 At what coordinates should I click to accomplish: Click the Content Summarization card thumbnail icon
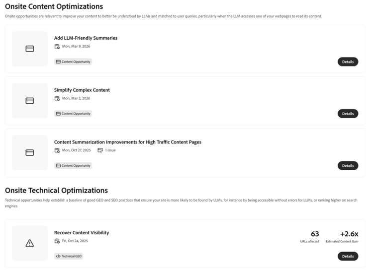point(30,152)
